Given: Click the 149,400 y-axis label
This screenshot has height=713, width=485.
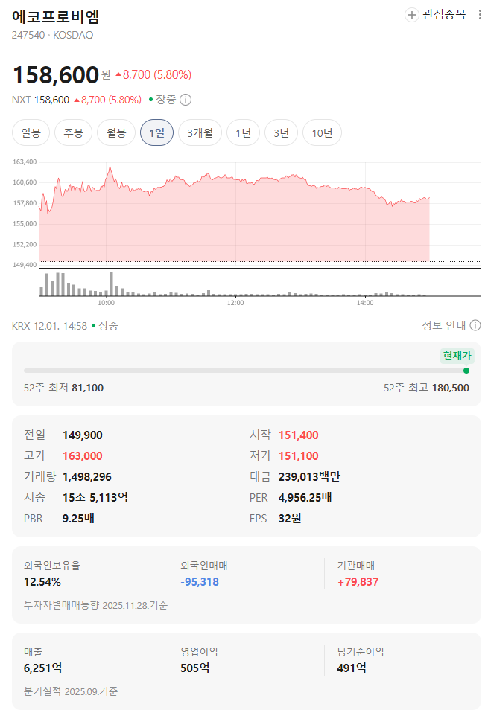Looking at the screenshot, I should coord(25,265).
